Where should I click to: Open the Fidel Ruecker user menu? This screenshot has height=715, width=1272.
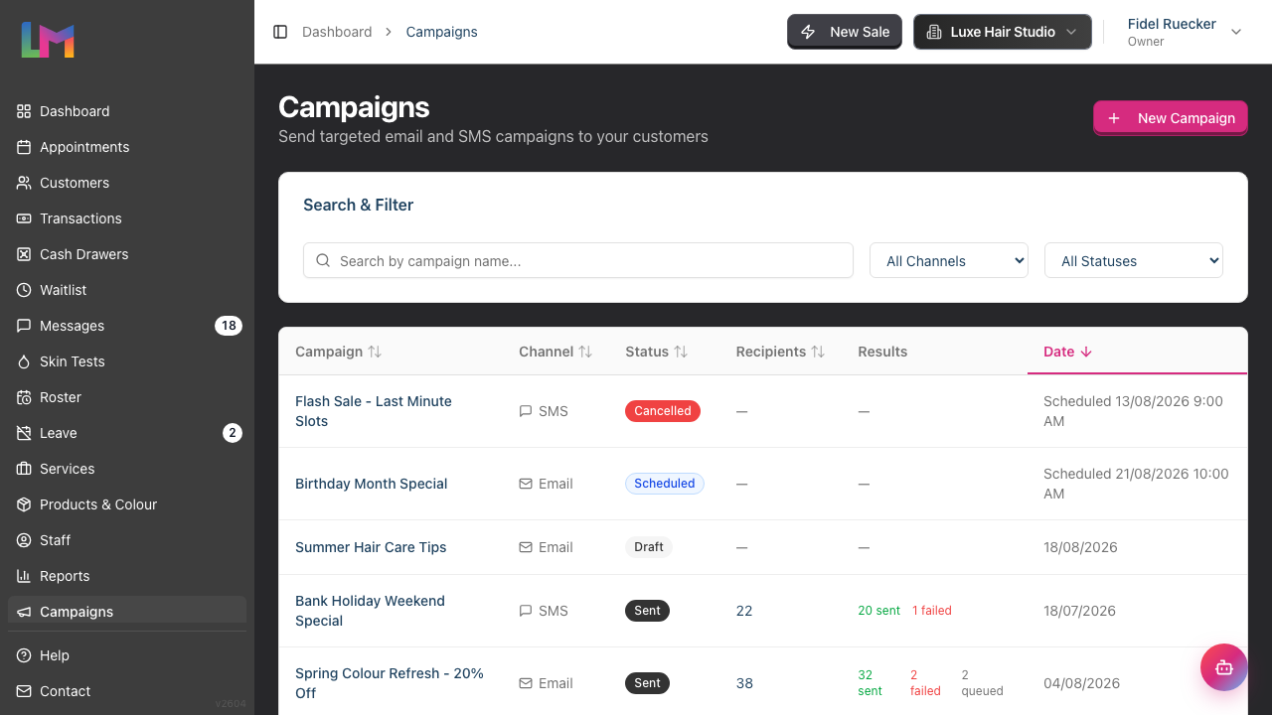(x=1185, y=32)
